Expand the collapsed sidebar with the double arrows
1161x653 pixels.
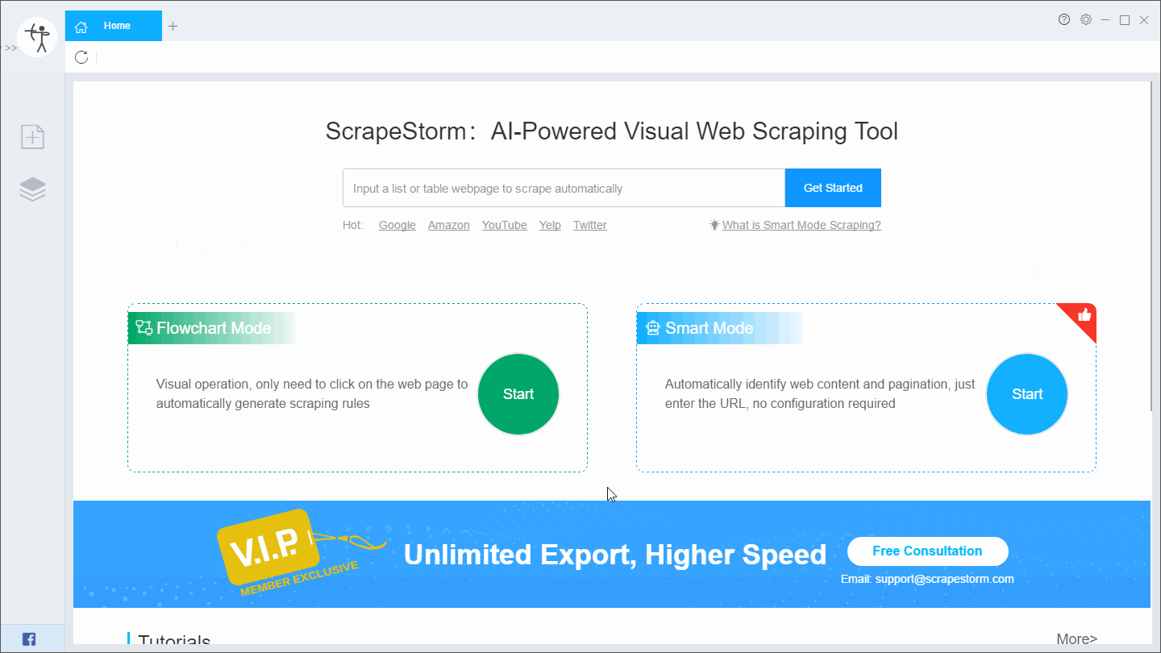point(10,48)
